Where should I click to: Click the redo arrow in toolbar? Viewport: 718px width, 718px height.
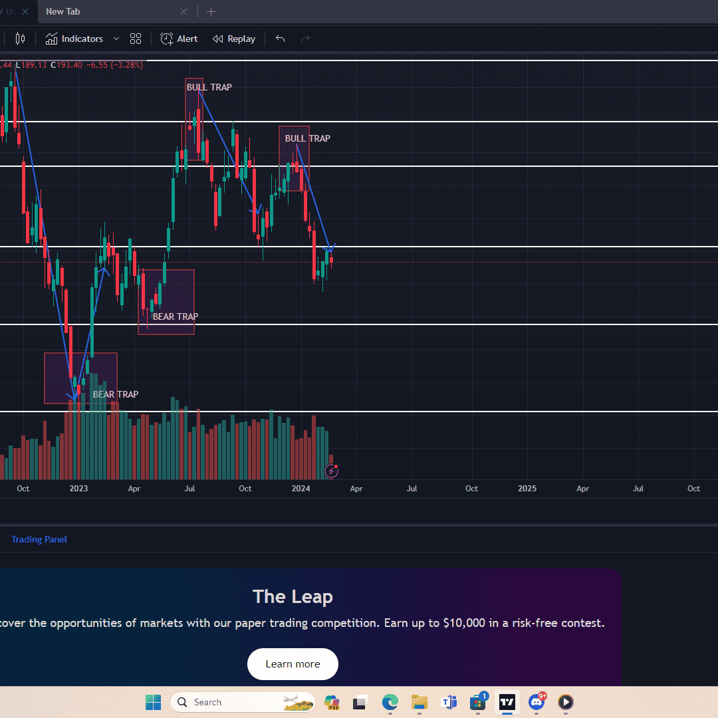305,39
